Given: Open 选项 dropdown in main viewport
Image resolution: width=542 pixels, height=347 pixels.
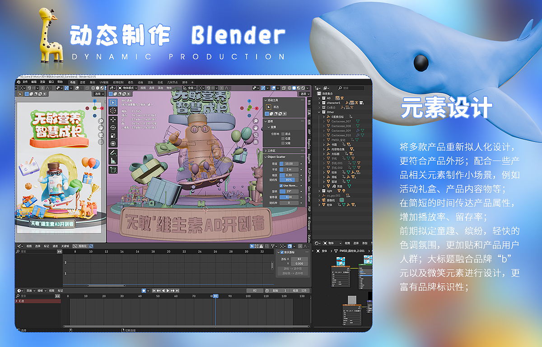Looking at the screenshot, I should pos(305,94).
